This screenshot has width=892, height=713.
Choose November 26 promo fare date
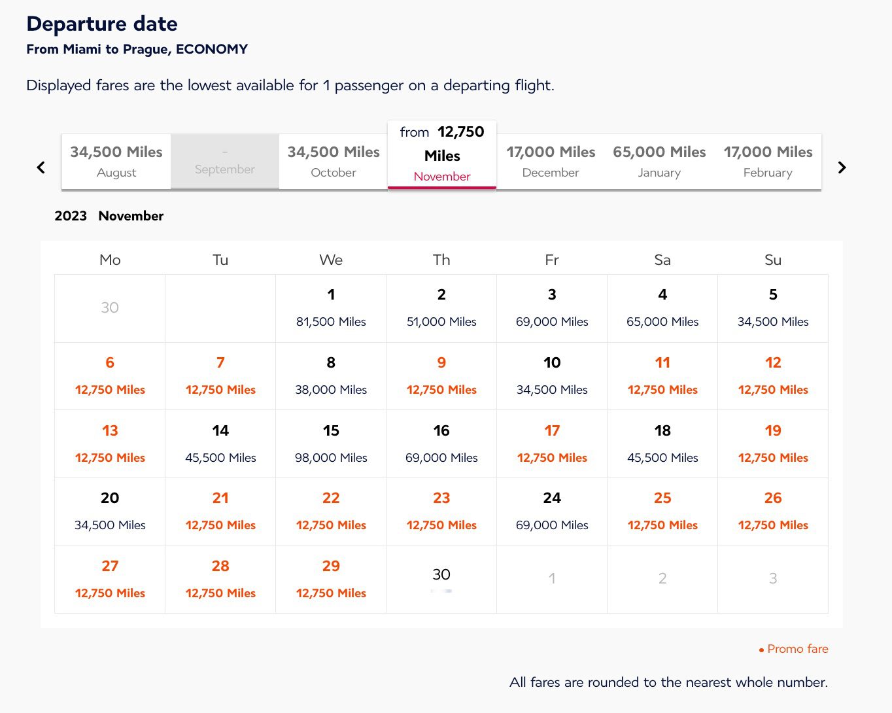[773, 512]
